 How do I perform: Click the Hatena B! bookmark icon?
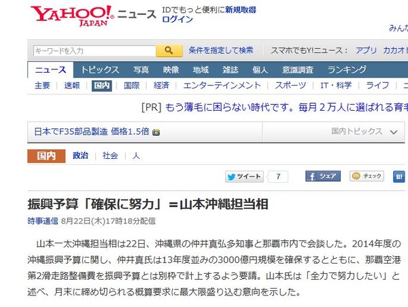[x=399, y=177]
